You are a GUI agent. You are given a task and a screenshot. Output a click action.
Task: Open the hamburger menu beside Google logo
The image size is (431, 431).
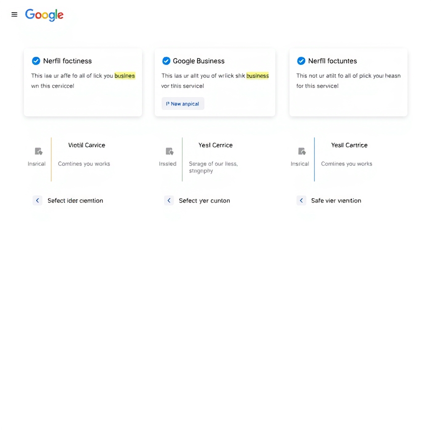coord(14,14)
